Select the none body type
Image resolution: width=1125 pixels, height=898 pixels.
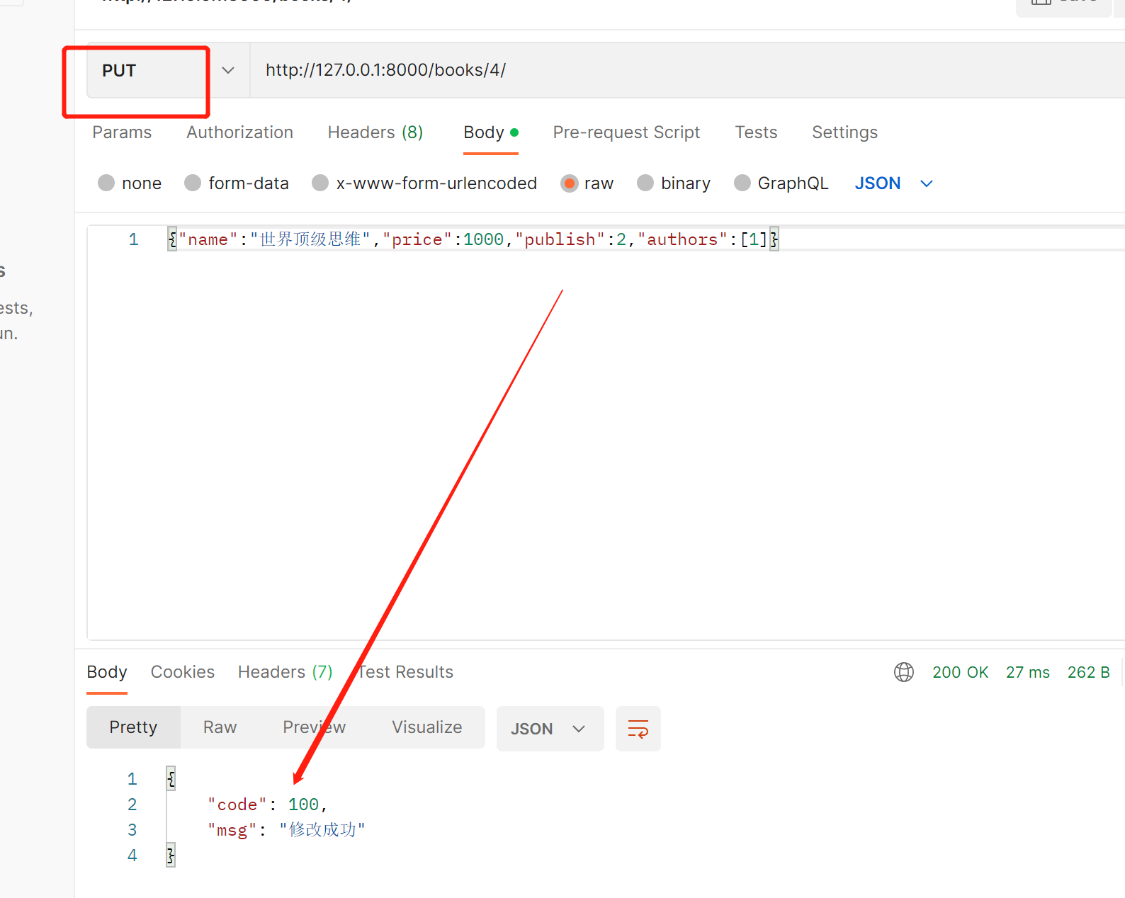130,183
